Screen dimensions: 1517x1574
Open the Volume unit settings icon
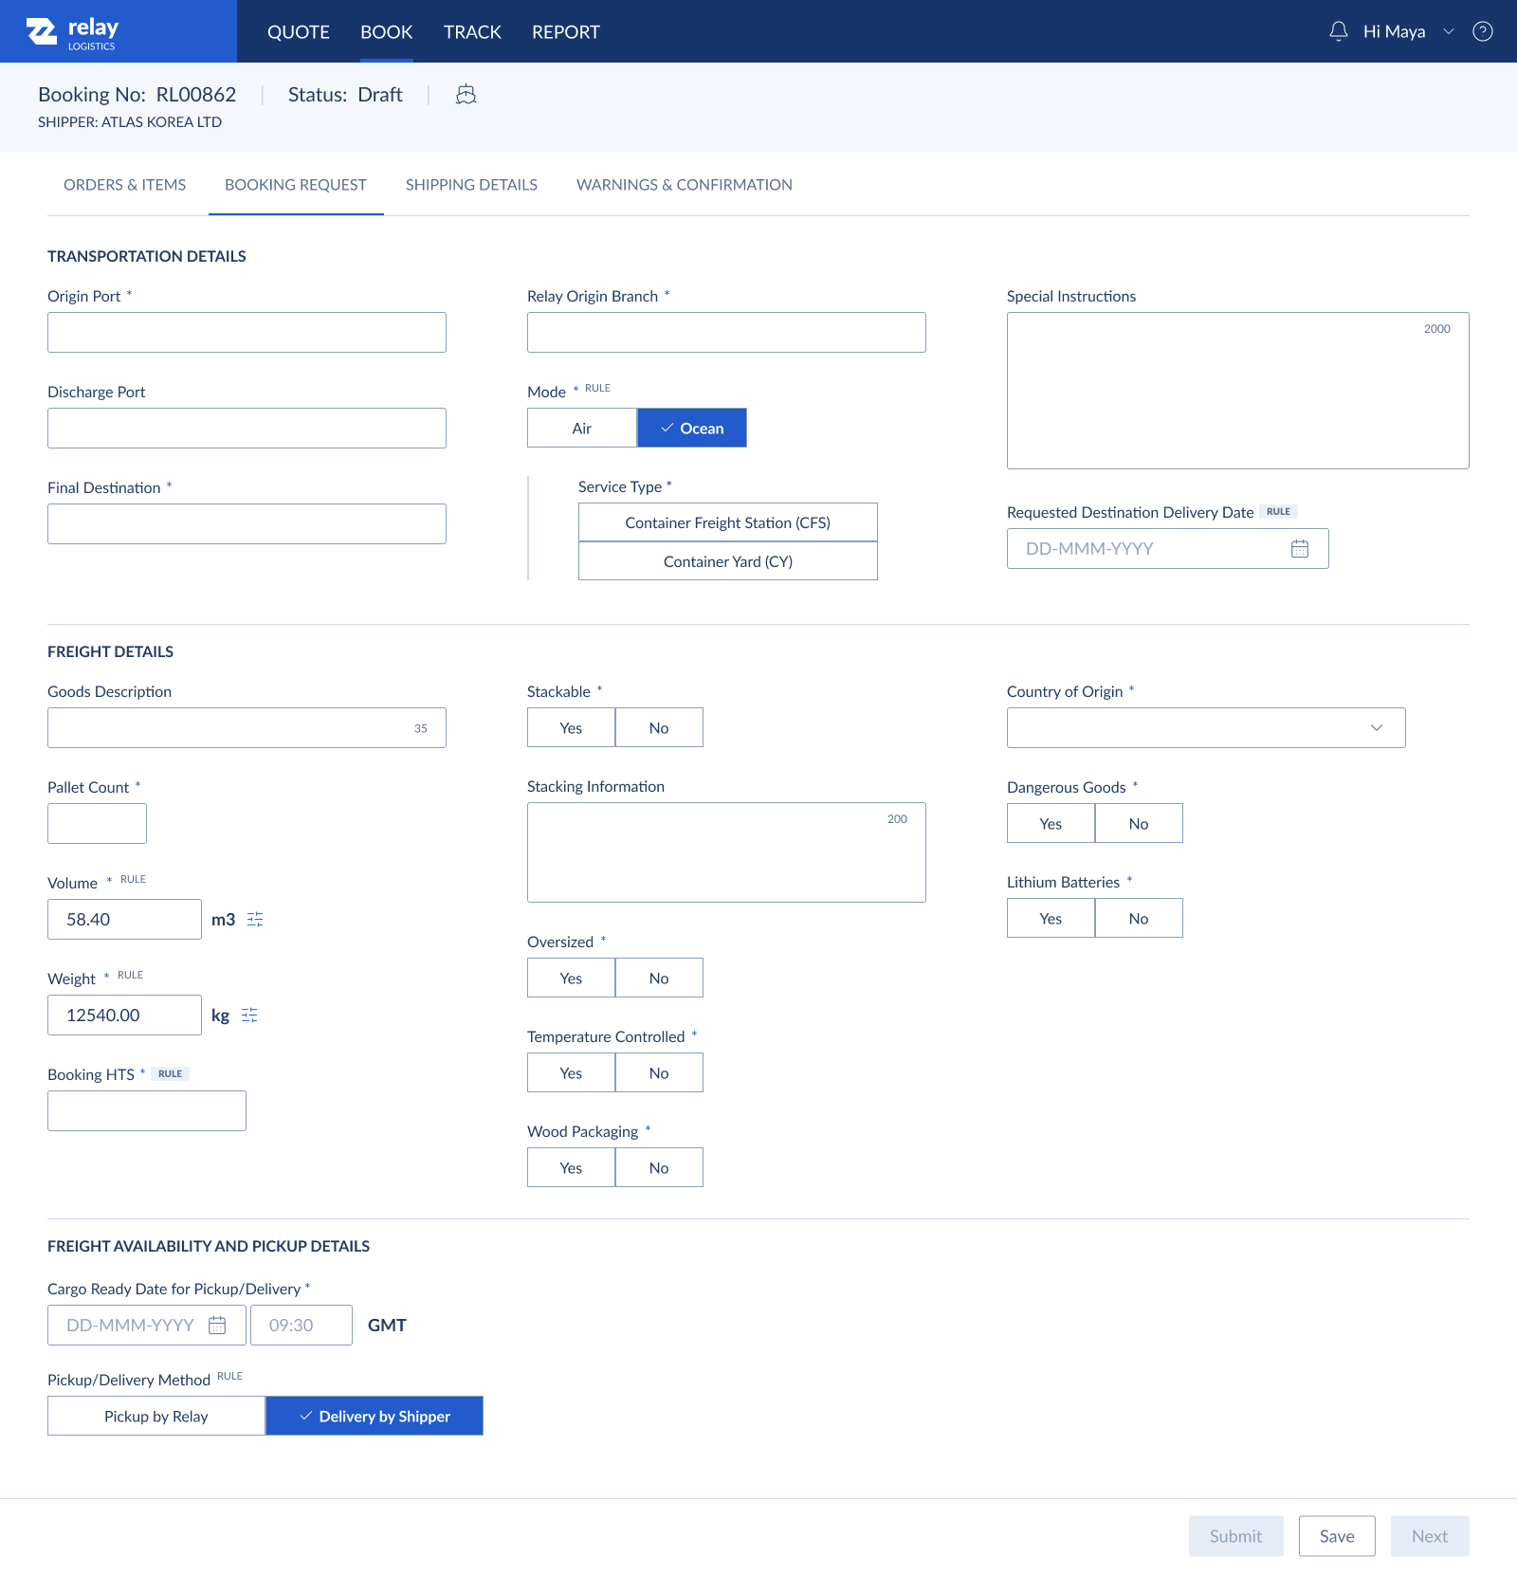tap(255, 920)
